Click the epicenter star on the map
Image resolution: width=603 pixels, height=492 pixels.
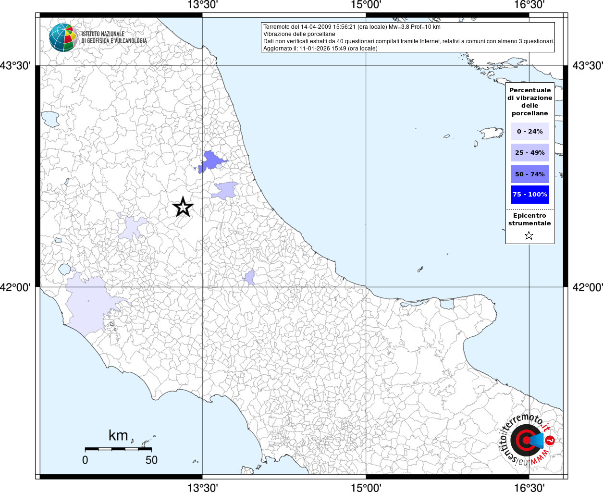pos(183,207)
